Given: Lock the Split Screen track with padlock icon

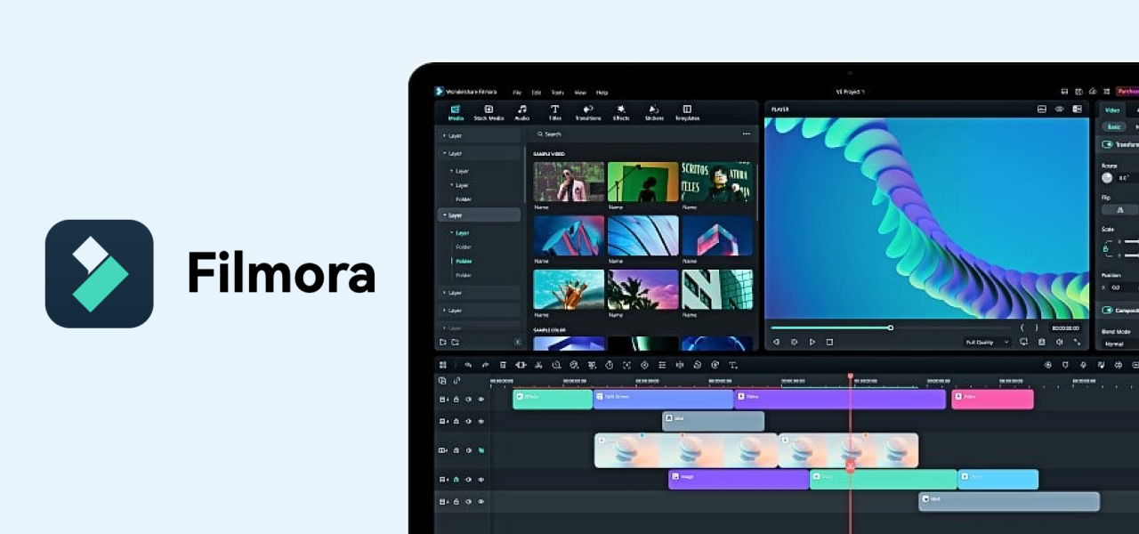Looking at the screenshot, I should [456, 400].
